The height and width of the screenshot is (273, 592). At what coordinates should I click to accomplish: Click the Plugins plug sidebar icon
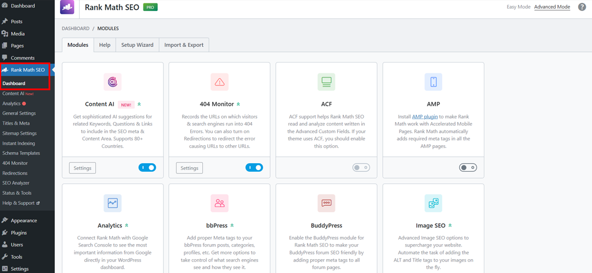[x=5, y=233]
